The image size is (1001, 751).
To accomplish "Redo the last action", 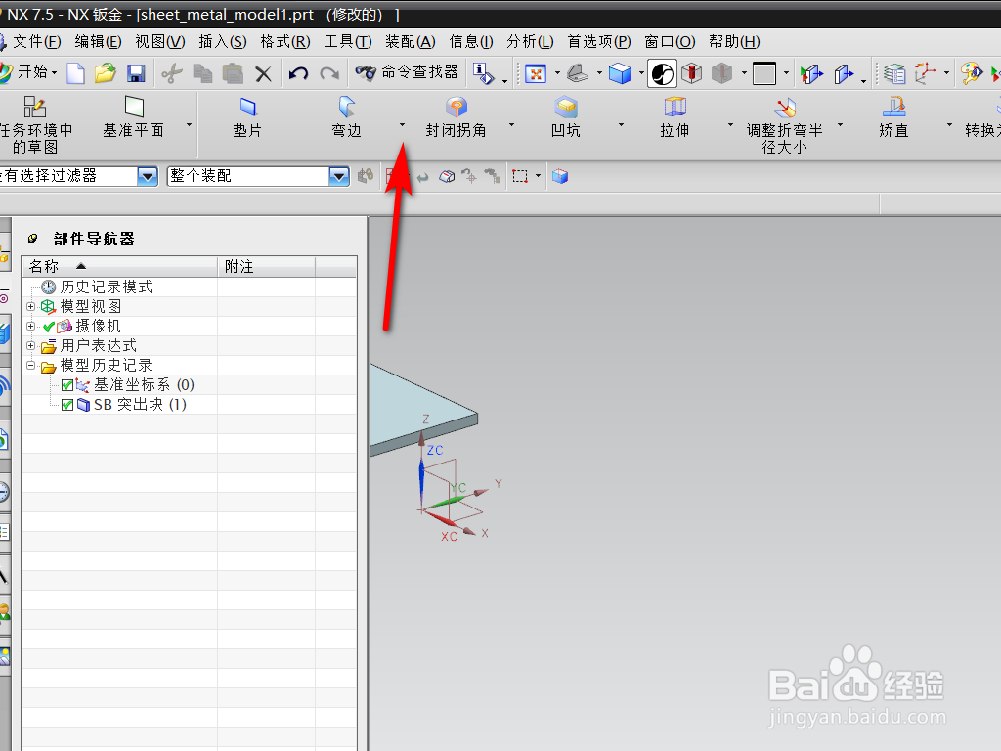I will [329, 73].
